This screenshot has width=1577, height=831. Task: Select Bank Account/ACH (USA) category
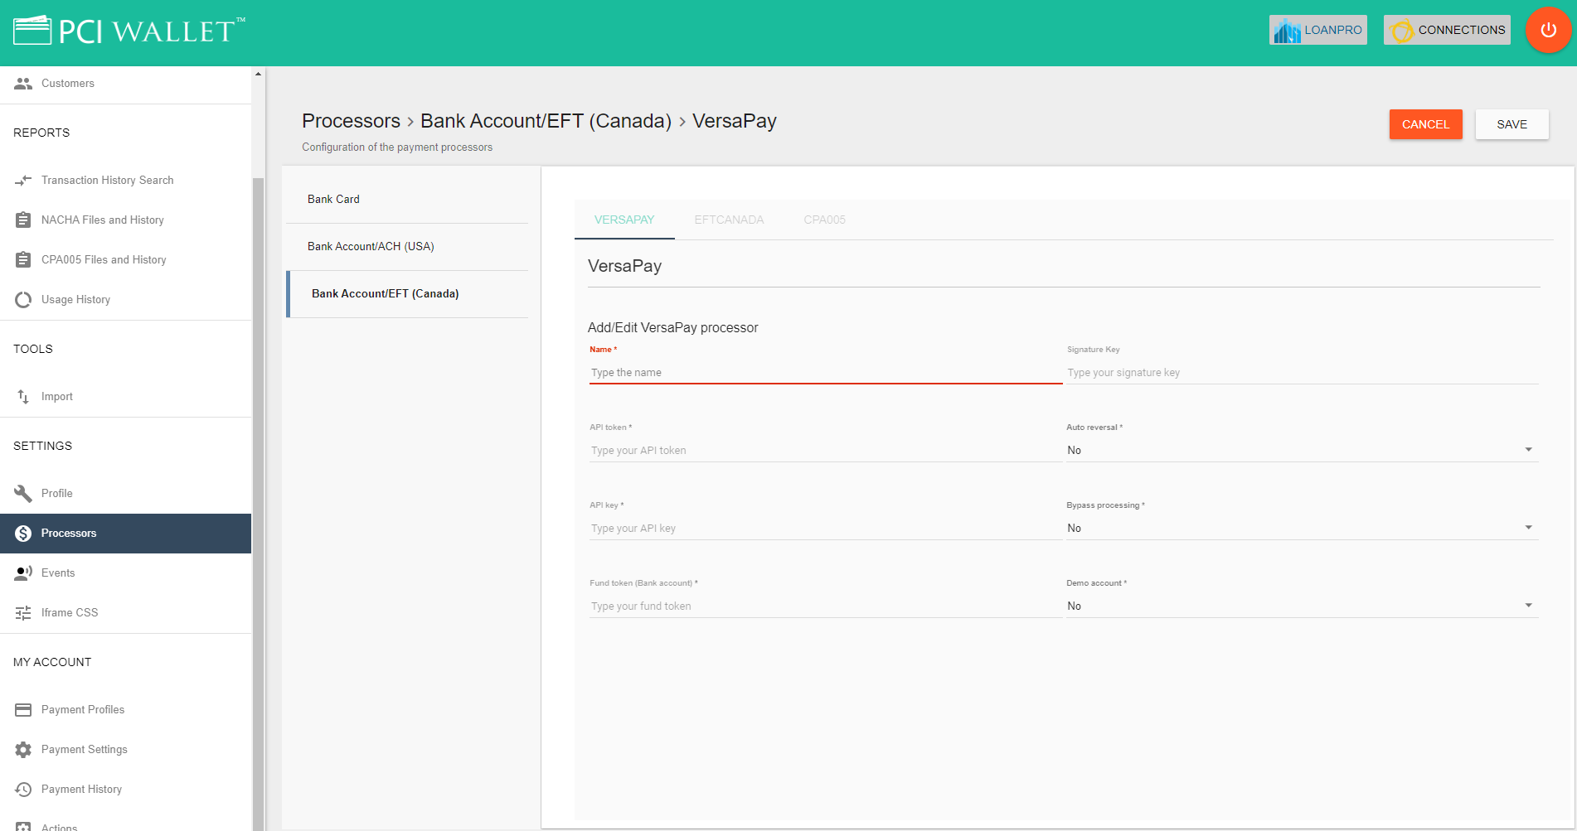tap(407, 246)
